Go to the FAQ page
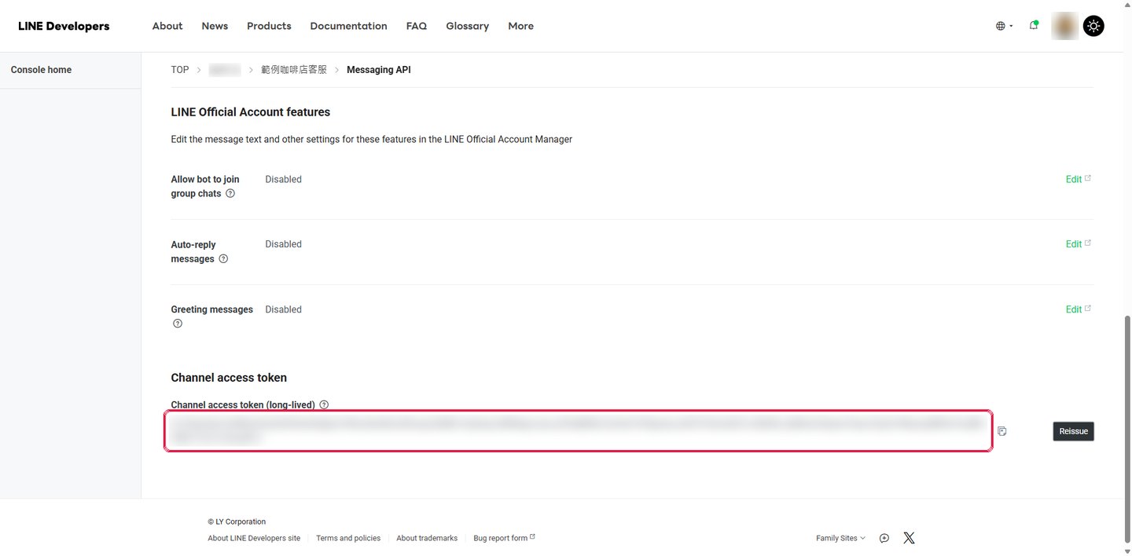1132x556 pixels. [x=417, y=26]
